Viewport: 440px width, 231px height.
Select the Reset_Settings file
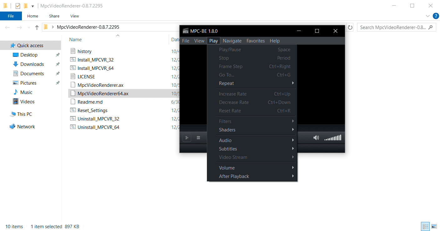pyautogui.click(x=92, y=111)
